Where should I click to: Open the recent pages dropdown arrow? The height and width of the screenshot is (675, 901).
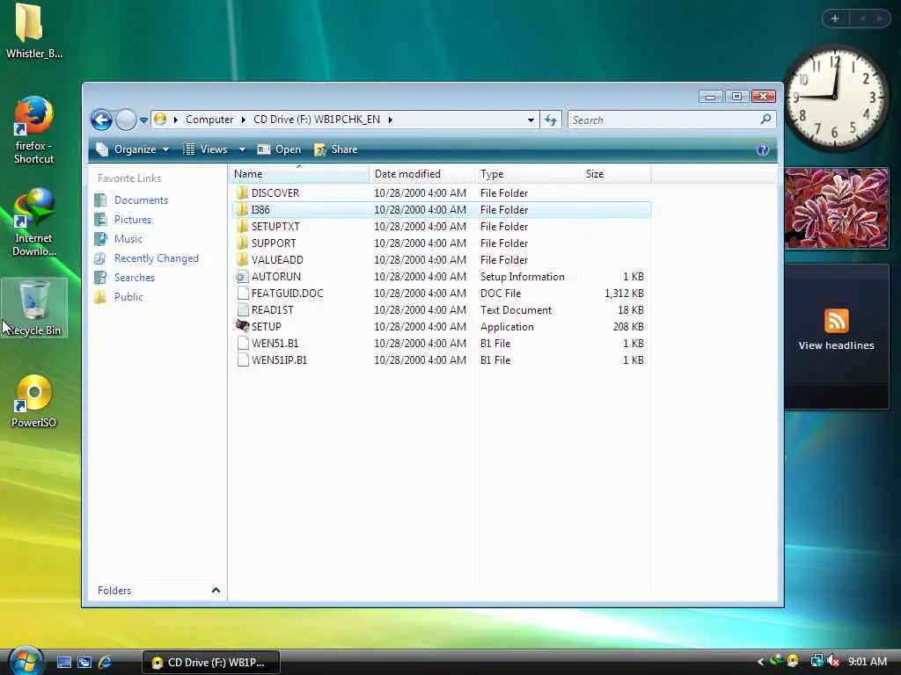[143, 120]
